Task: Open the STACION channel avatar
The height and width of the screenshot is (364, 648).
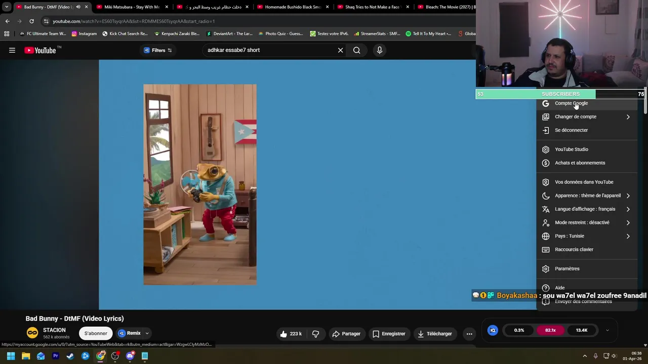Action: (32, 333)
